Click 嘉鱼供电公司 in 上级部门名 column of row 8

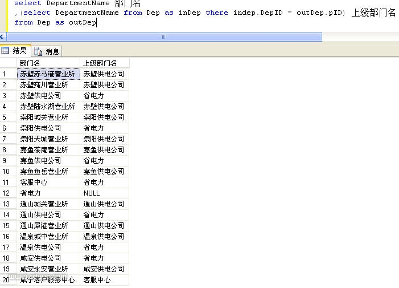(x=105, y=150)
